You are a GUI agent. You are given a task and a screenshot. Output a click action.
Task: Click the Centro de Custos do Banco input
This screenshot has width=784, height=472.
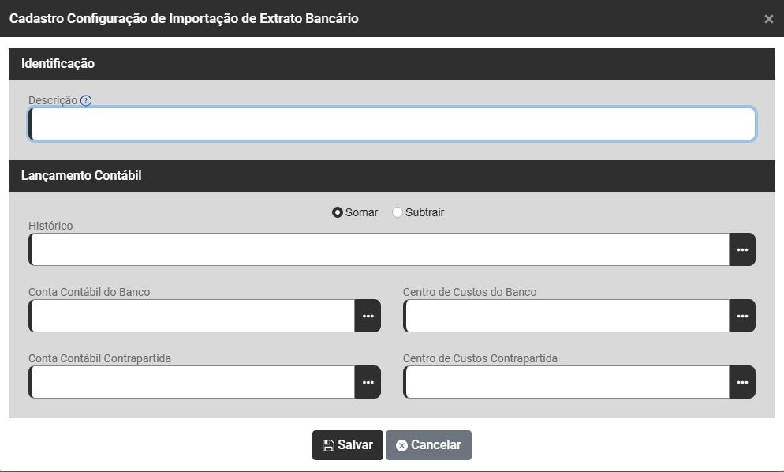click(566, 316)
